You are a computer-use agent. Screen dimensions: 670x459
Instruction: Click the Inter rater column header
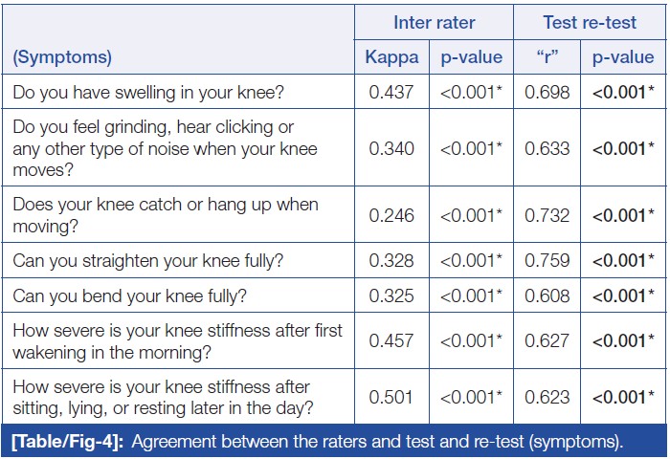[x=434, y=22]
